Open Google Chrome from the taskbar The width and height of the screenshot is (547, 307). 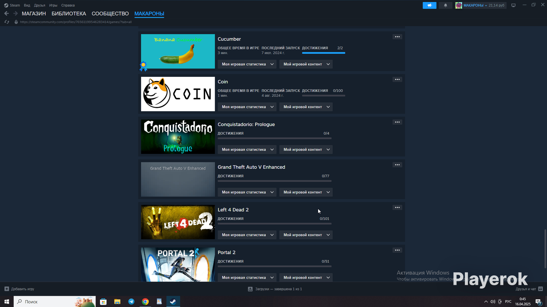pos(145,301)
